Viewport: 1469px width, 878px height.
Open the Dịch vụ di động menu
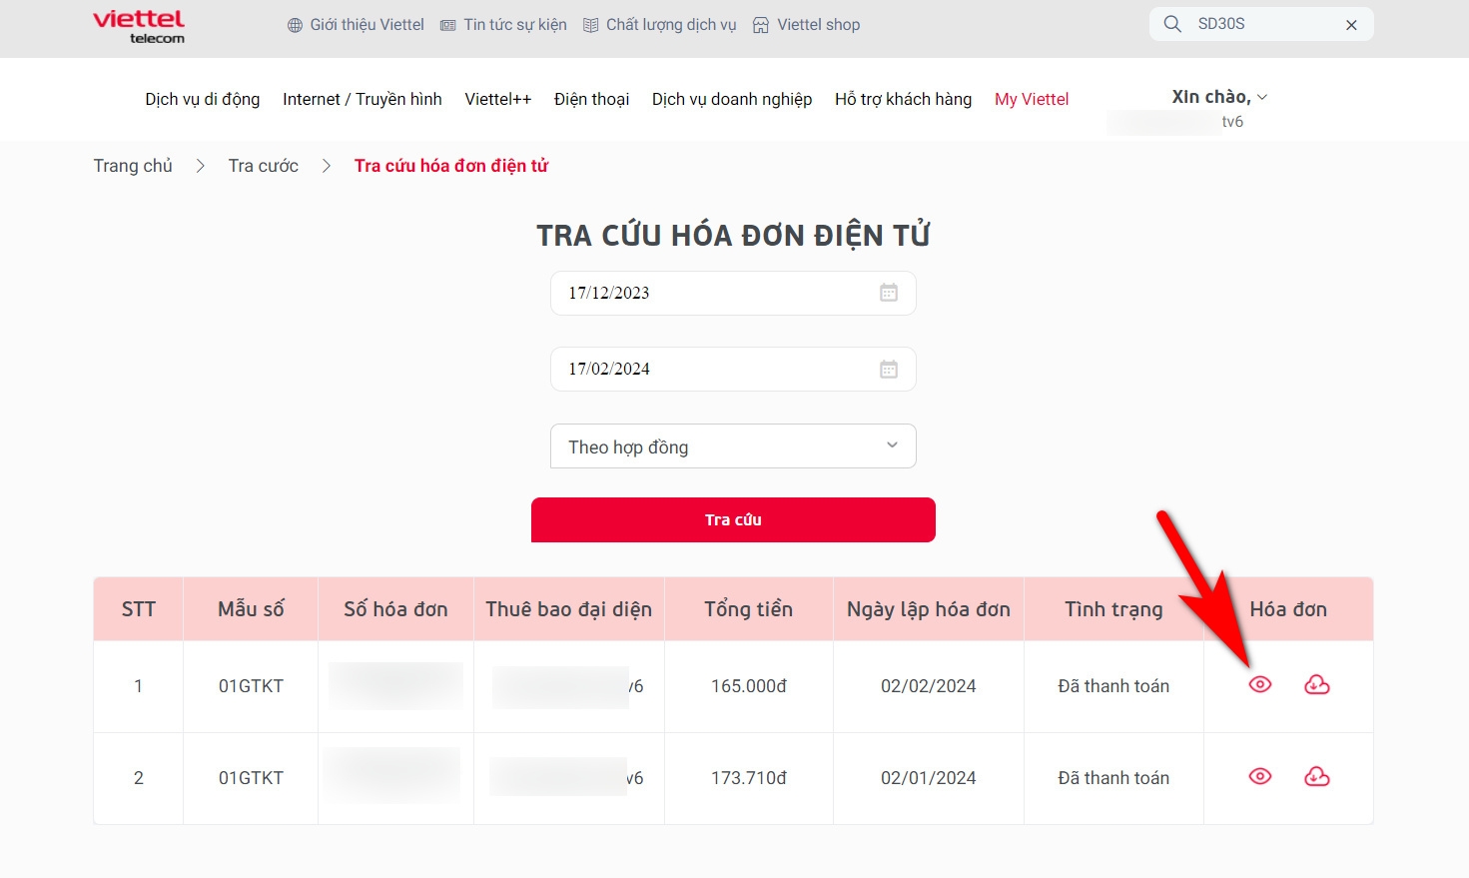(203, 99)
